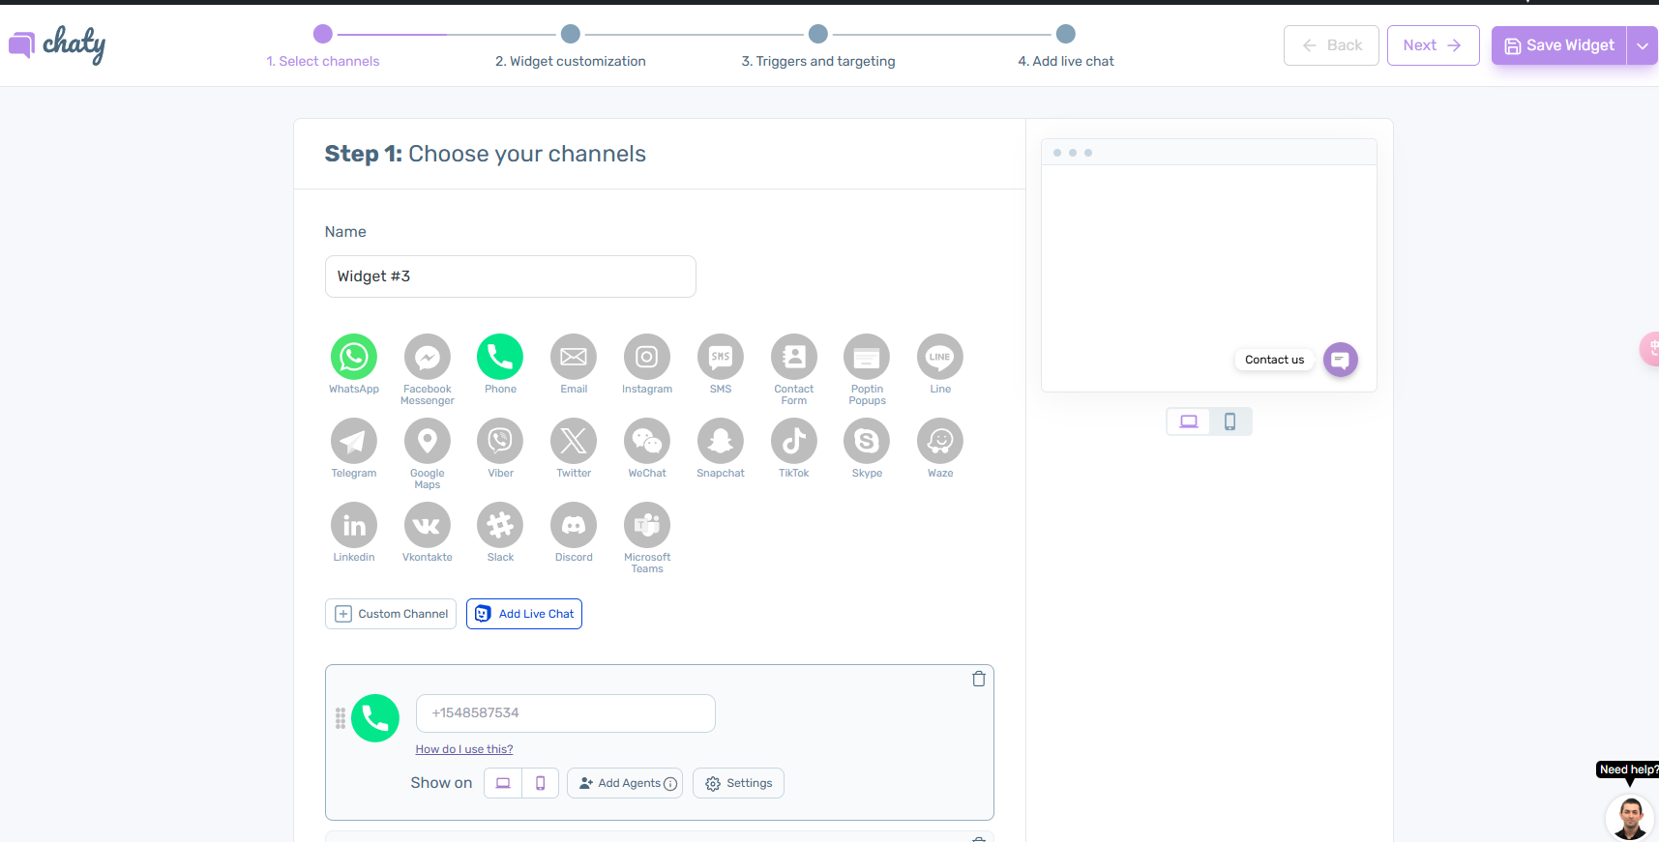The width and height of the screenshot is (1659, 842).
Task: Open the How do I use this link
Action: coord(464,749)
